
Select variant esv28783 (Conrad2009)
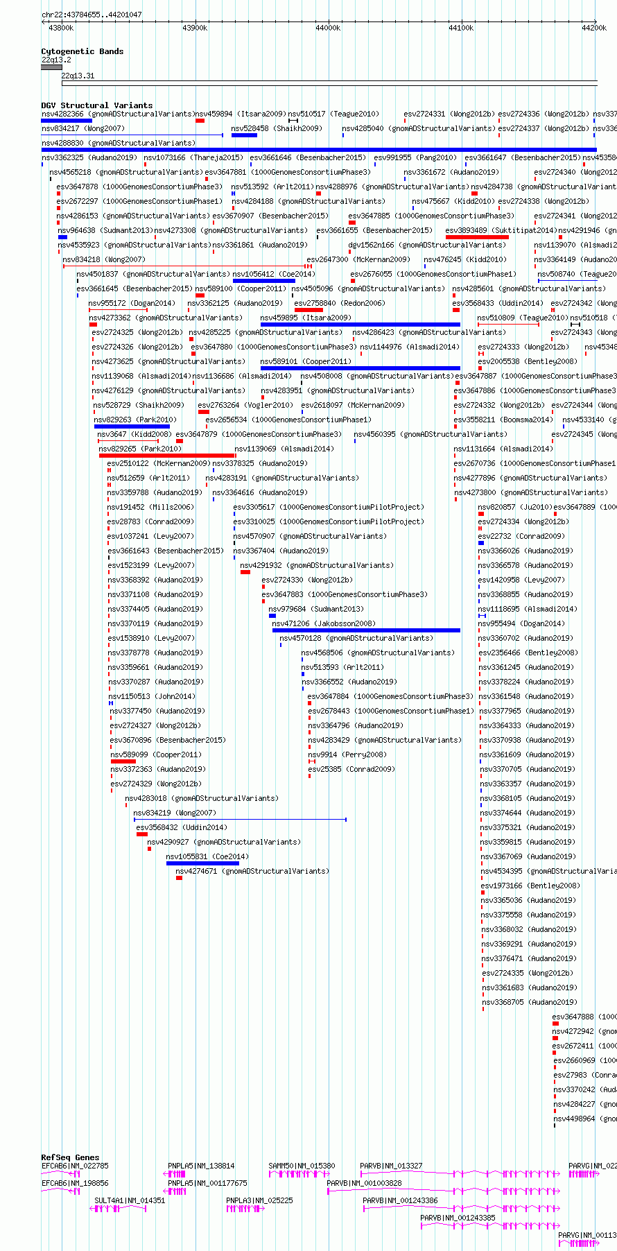(x=150, y=521)
